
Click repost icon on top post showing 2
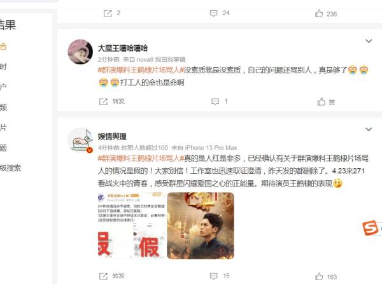[108, 13]
